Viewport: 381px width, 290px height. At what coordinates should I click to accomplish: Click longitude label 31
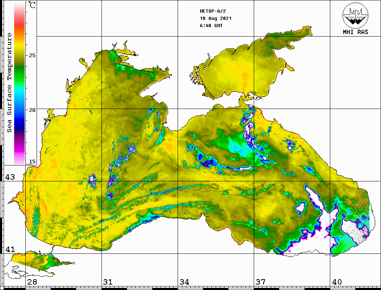[x=108, y=282]
